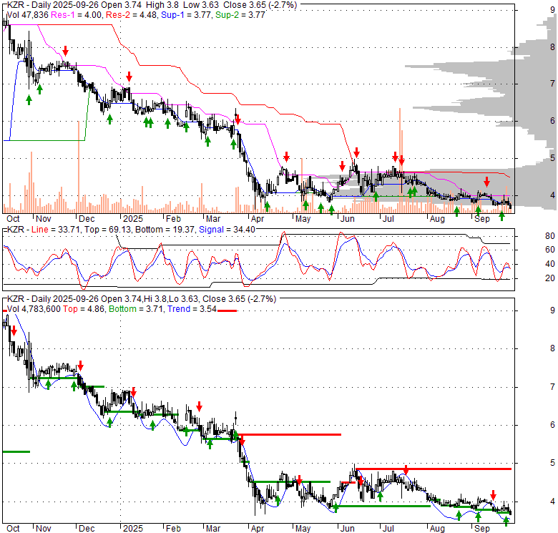Click 'Sep' on top panel time axis
The image size is (558, 533).
pos(482,219)
